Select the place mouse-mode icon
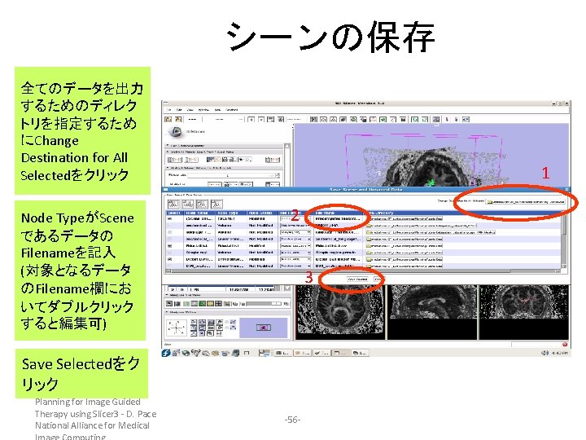Viewport: 586px width, 440px height. tap(456, 119)
